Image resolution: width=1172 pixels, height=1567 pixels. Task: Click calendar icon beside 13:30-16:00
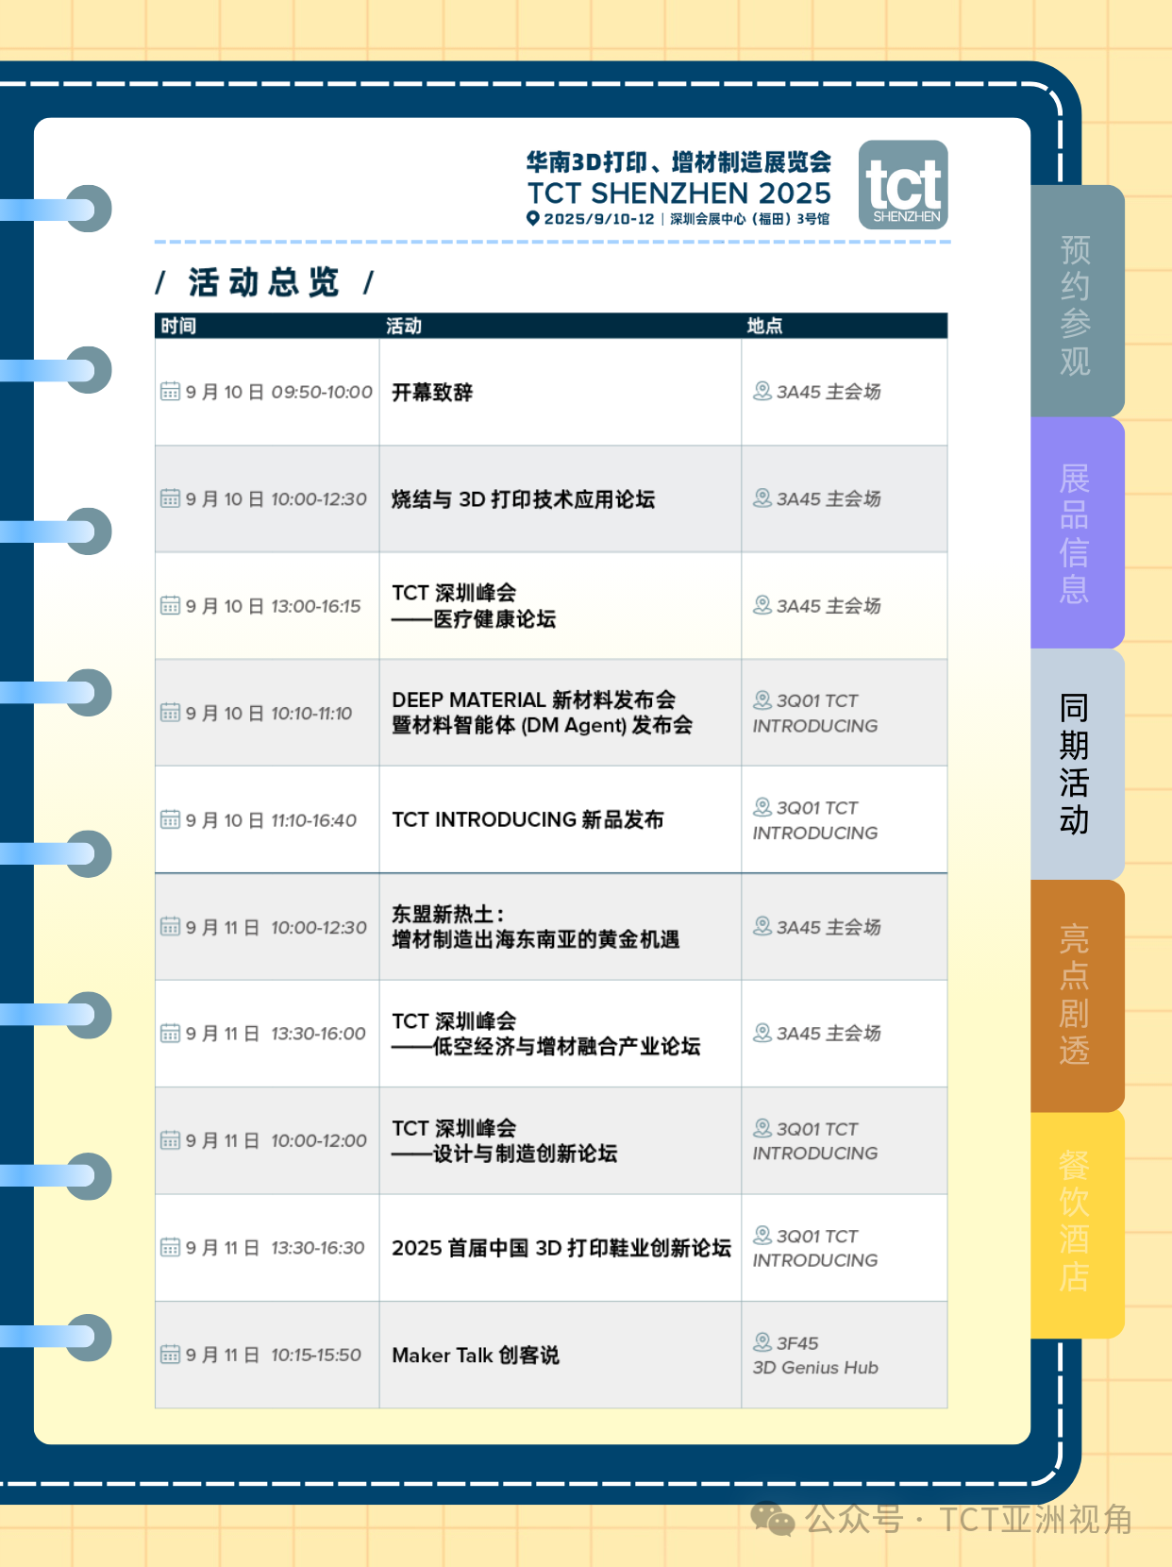170,1034
